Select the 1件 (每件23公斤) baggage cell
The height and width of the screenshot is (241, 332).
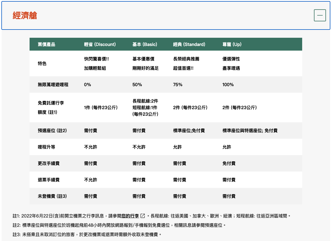(x=101, y=108)
